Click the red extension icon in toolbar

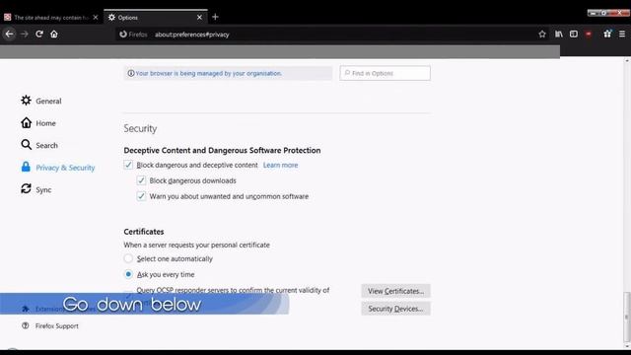pyautogui.click(x=589, y=35)
